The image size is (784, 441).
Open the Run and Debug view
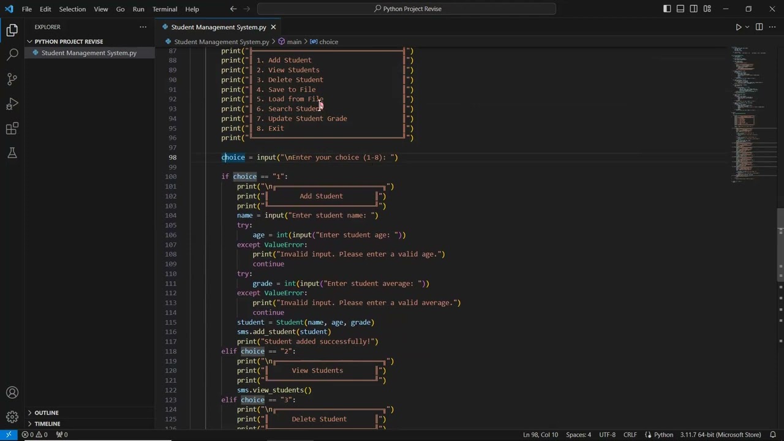pyautogui.click(x=12, y=104)
